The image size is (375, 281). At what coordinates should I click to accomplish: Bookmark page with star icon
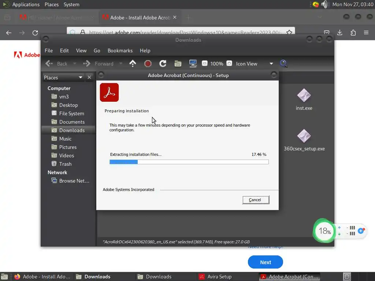289,32
